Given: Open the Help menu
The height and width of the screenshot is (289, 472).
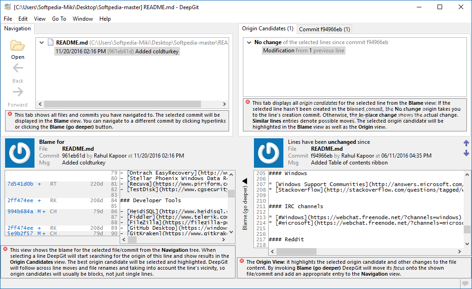Looking at the screenshot, I should [105, 19].
